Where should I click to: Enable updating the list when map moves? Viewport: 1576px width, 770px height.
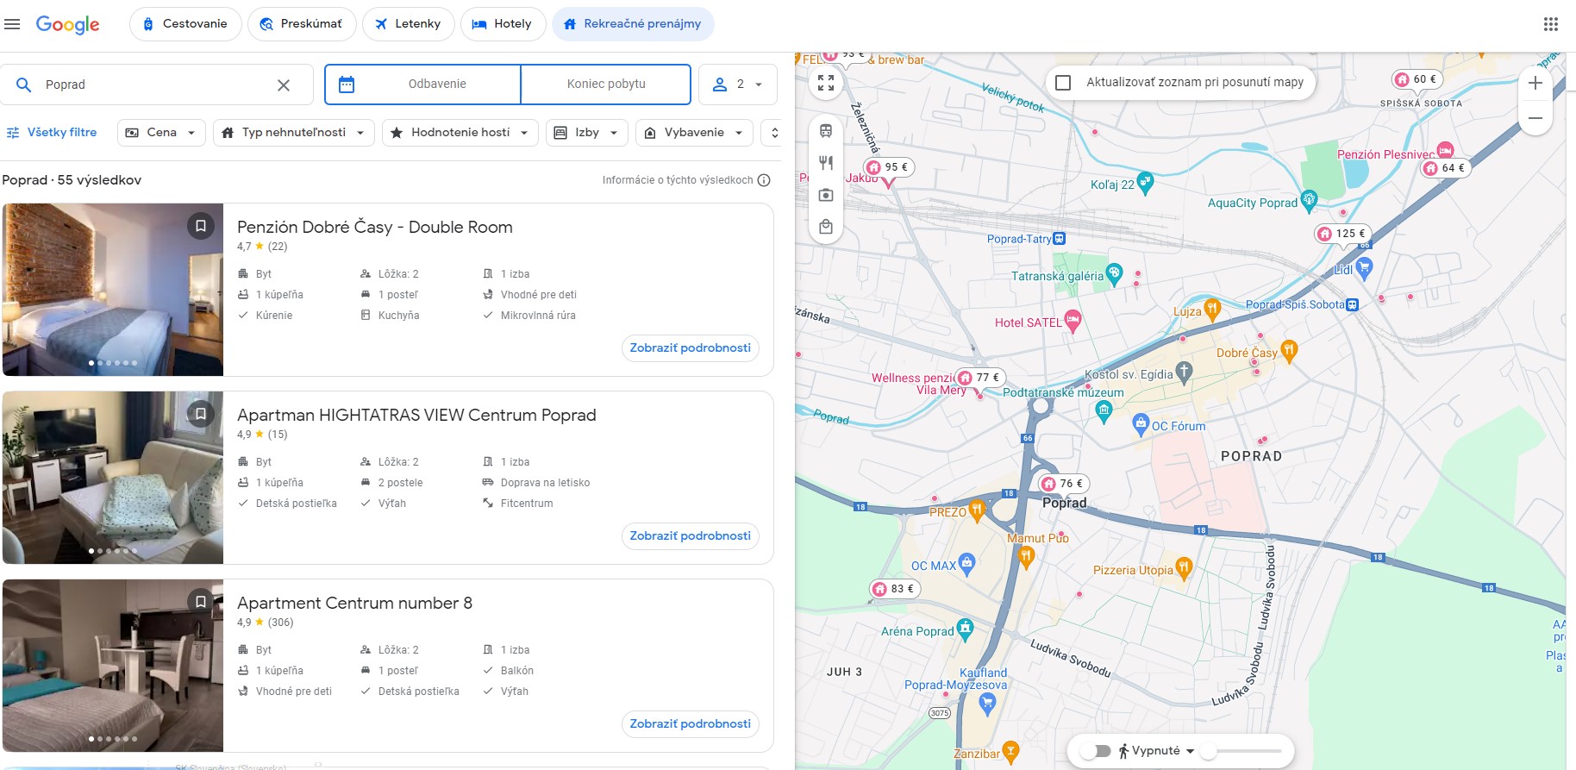(x=1063, y=83)
